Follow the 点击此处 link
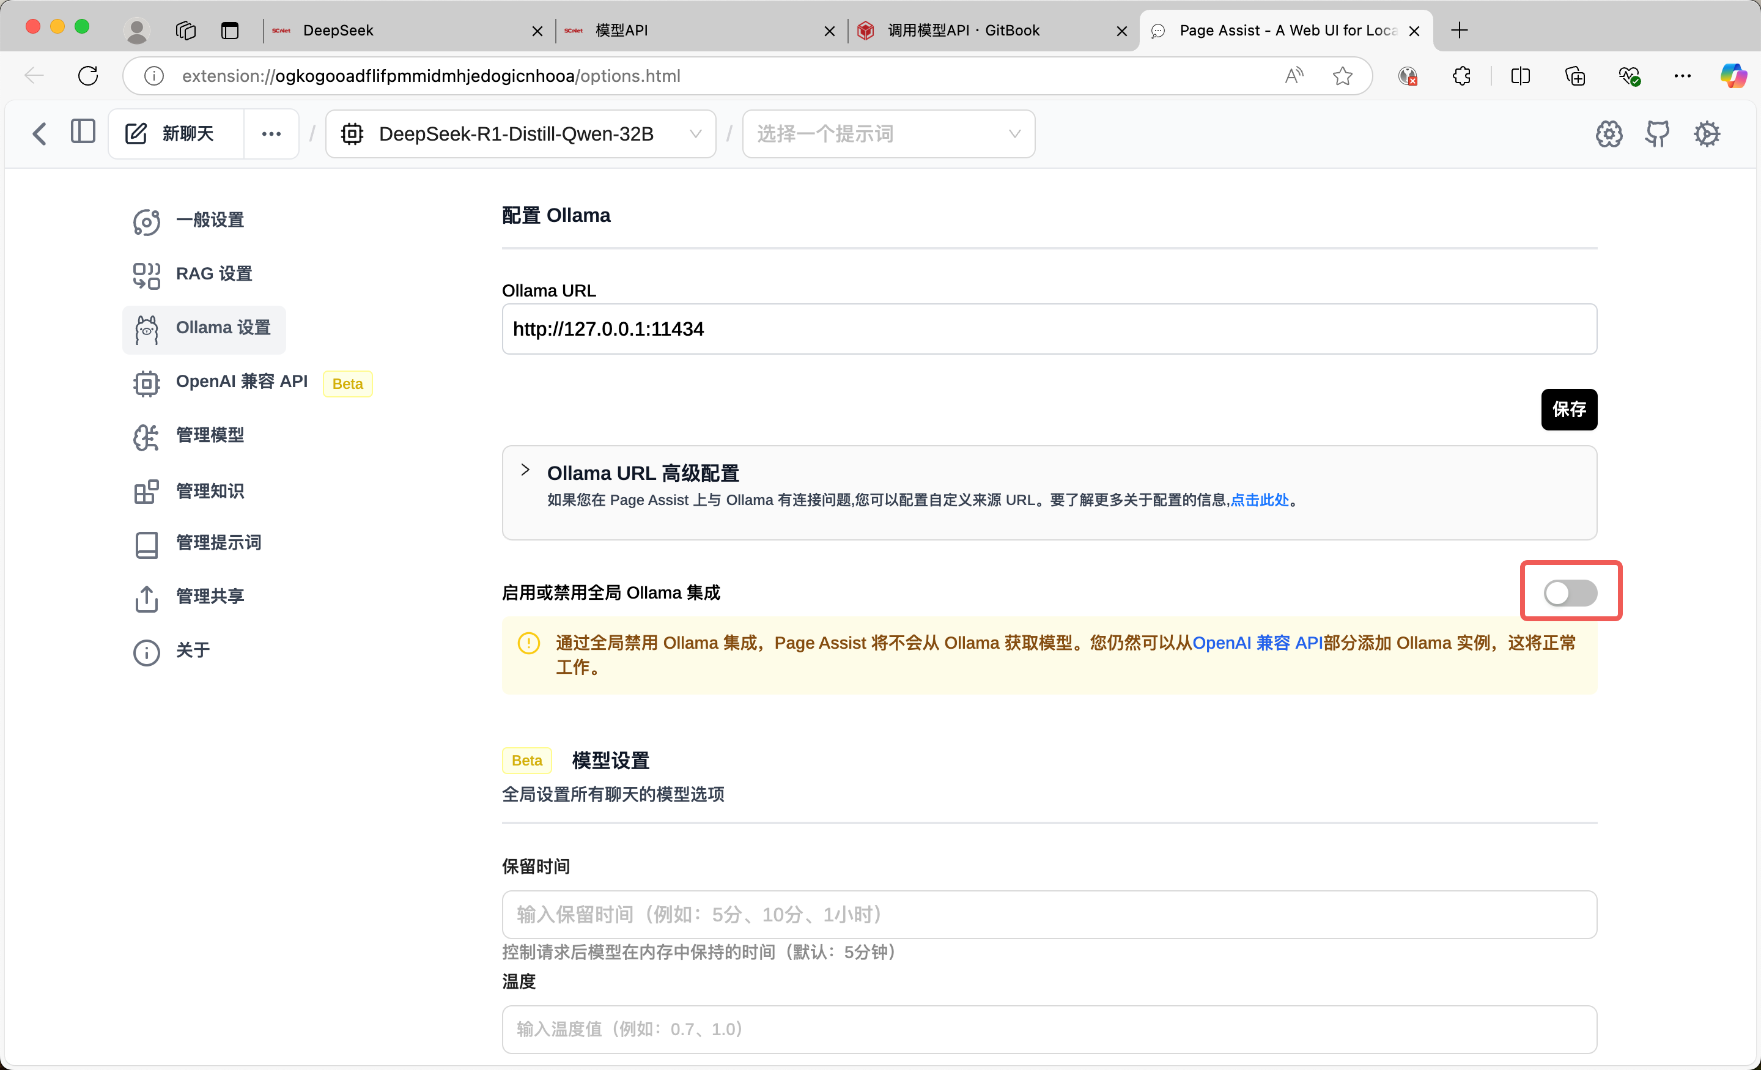This screenshot has width=1761, height=1070. (1259, 500)
